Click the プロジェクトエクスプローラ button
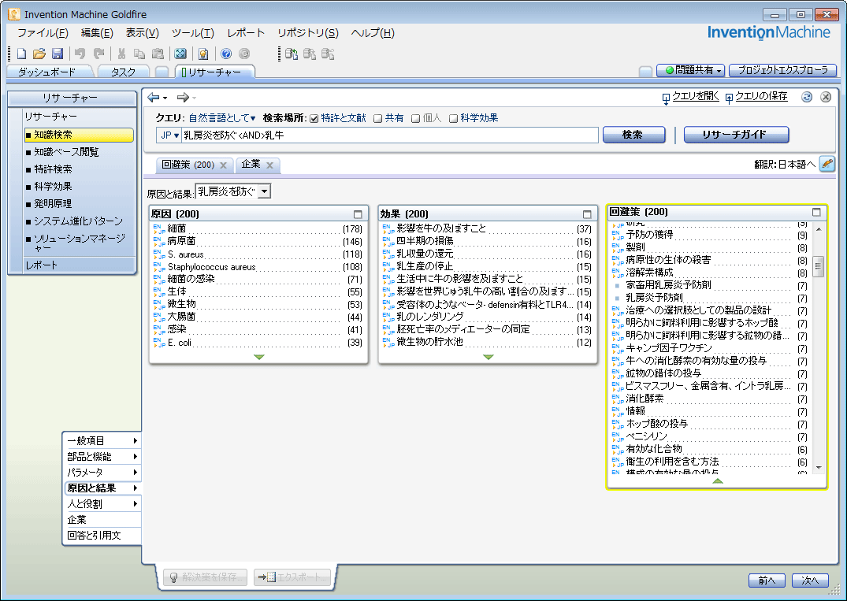 [x=782, y=70]
